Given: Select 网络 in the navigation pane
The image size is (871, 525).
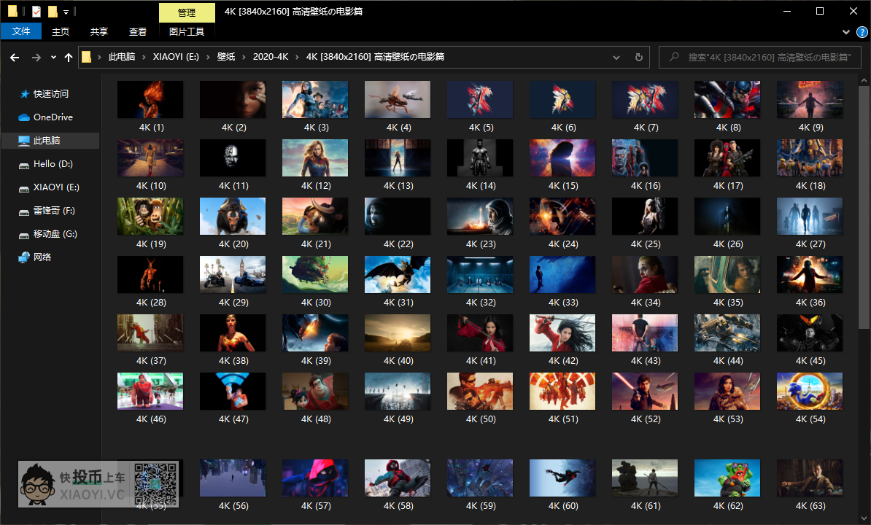Looking at the screenshot, I should [x=42, y=257].
